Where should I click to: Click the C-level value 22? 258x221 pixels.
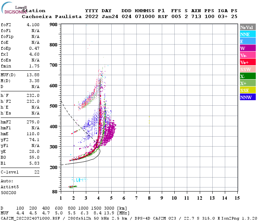37,172
